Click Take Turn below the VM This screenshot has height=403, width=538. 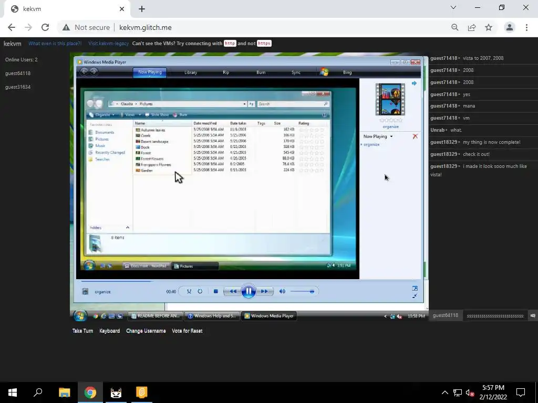point(82,331)
